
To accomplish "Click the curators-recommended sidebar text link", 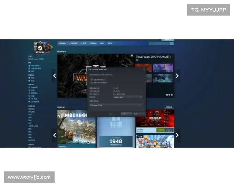I will 36,69.
